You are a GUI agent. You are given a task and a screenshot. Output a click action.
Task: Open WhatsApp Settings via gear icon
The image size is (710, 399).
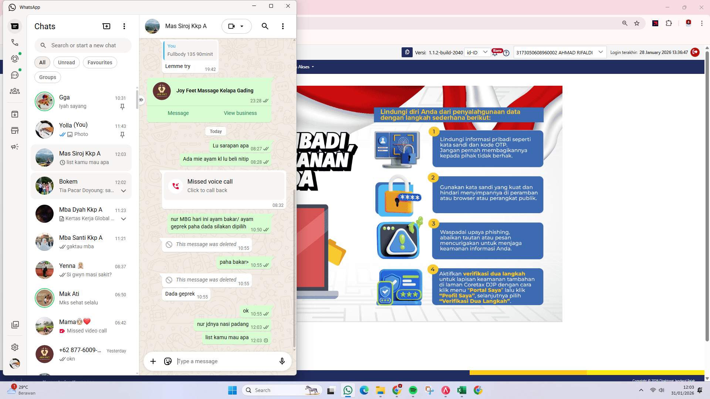(15, 347)
